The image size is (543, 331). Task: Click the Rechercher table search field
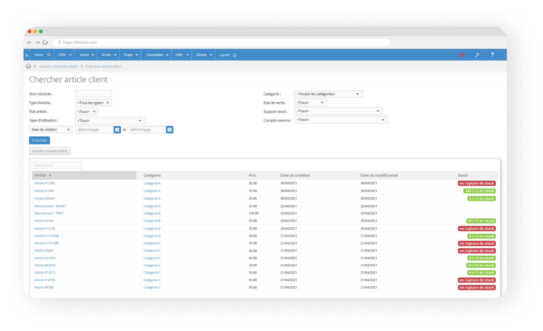pyautogui.click(x=57, y=165)
